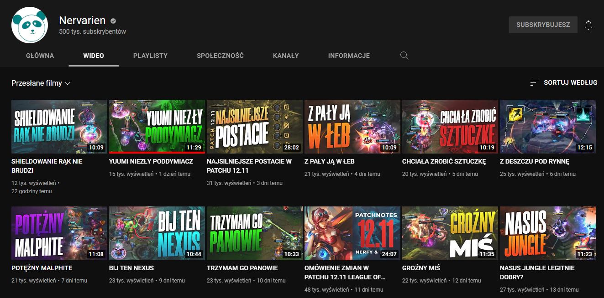Open SHIELDOWANIE RĄK NIE BRUDZI thumbnail

coord(59,127)
